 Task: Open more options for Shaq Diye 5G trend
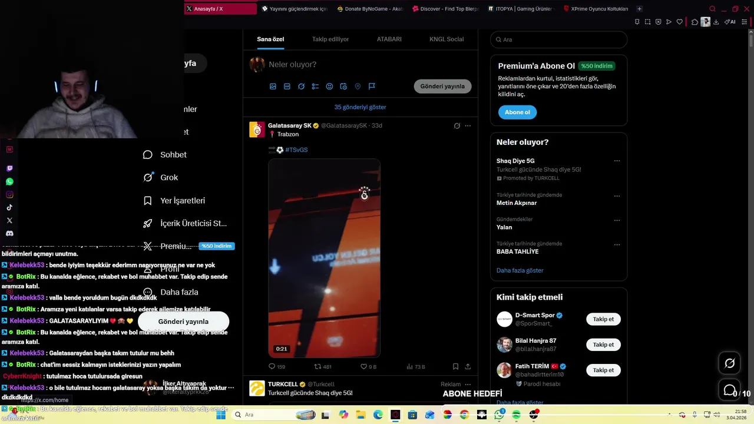617,161
